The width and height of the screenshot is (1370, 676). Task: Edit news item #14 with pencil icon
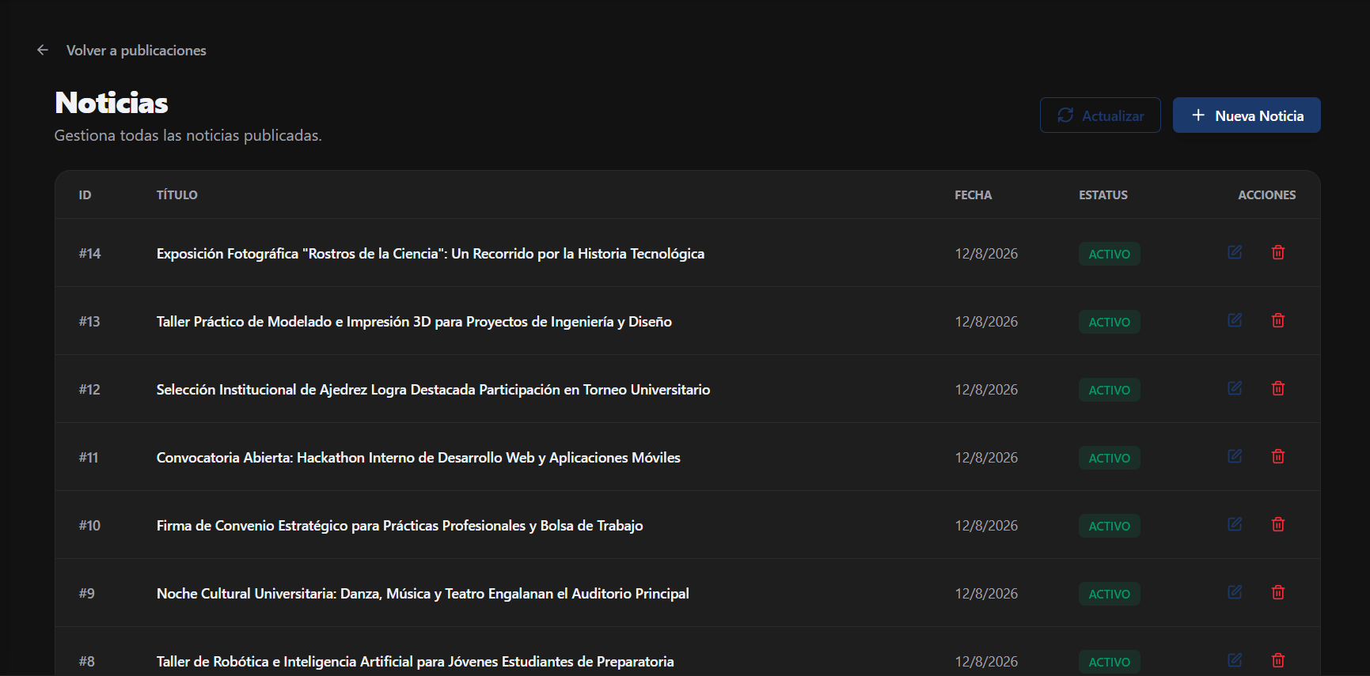[x=1235, y=252]
